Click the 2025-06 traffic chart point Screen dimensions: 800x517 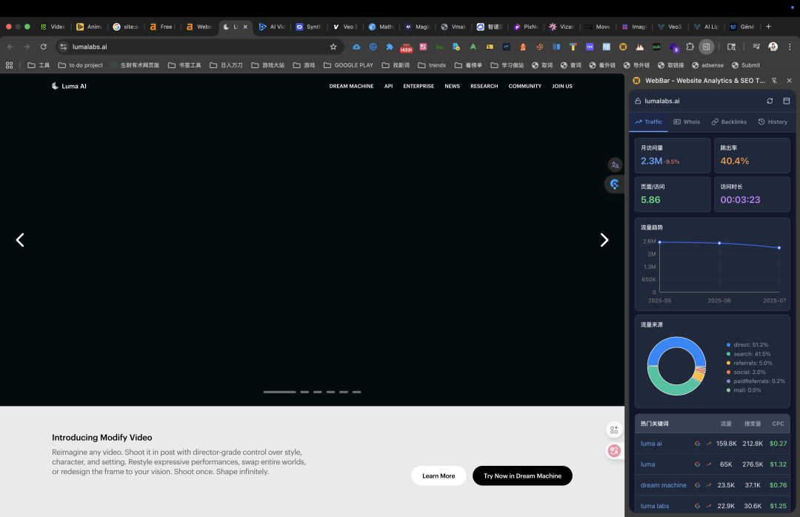point(719,244)
